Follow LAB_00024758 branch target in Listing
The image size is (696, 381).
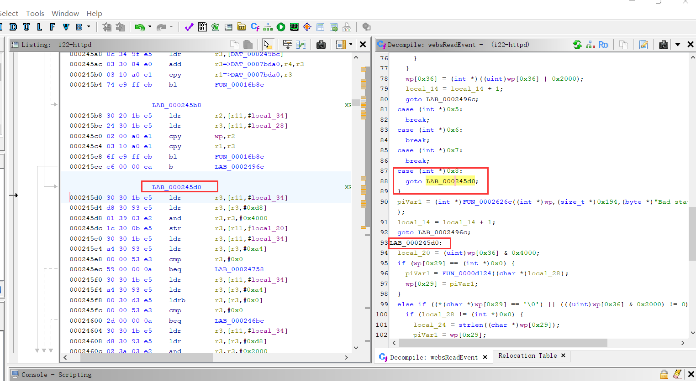point(239,269)
